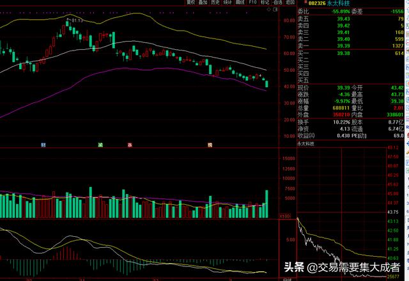The height and width of the screenshot is (281, 409).
Task: Select the 卖一 price 39.39
Action: tap(343, 46)
